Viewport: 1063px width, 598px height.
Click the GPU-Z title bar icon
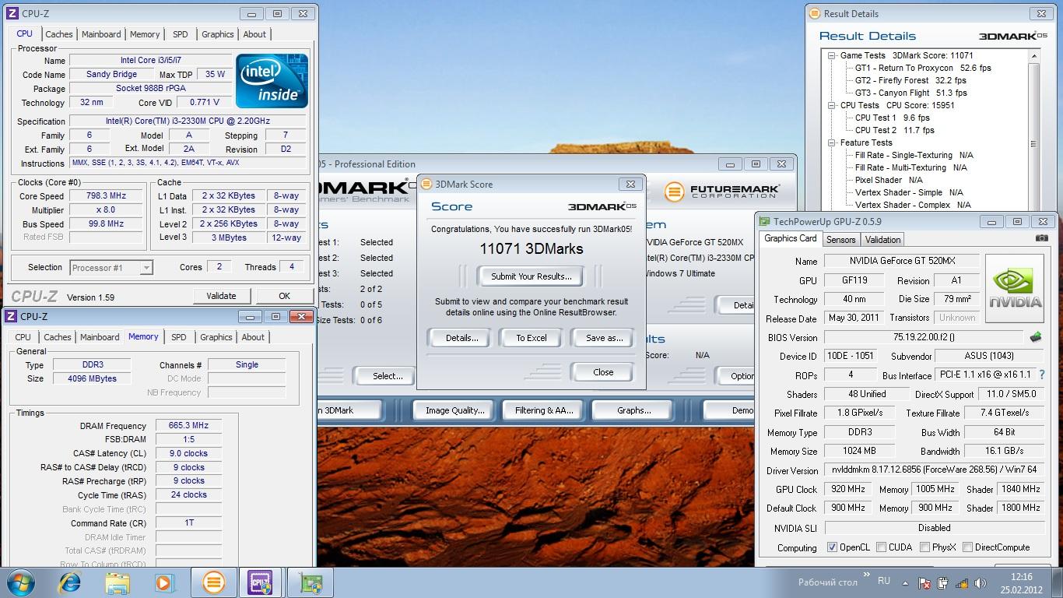765,222
